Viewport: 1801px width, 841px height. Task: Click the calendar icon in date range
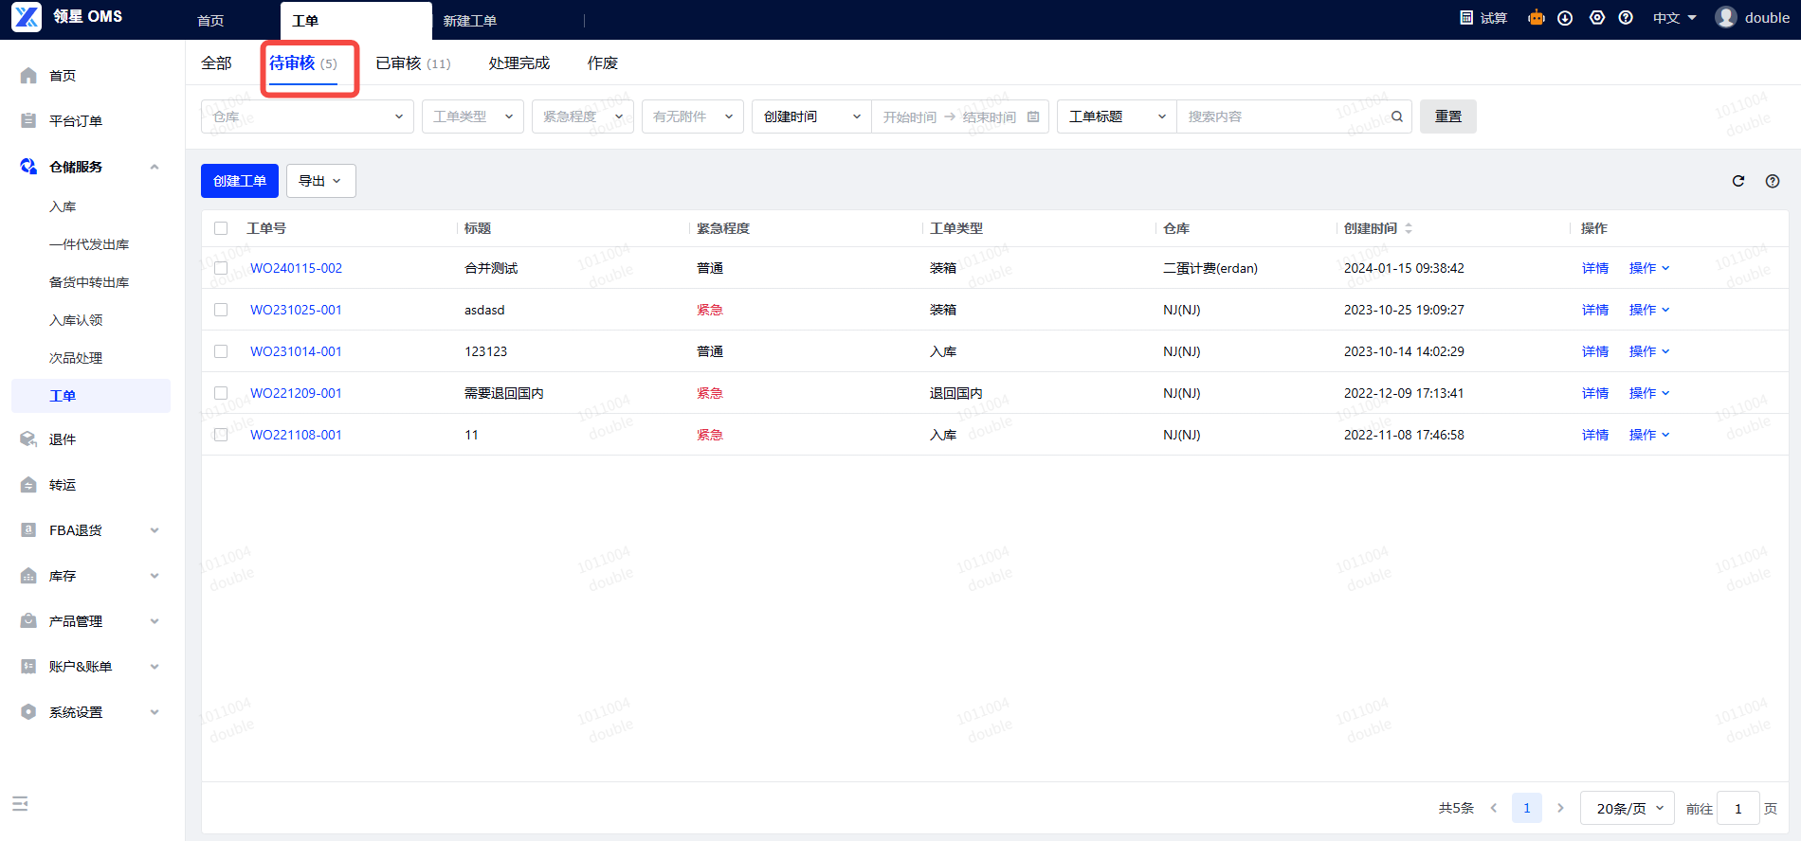click(1033, 116)
